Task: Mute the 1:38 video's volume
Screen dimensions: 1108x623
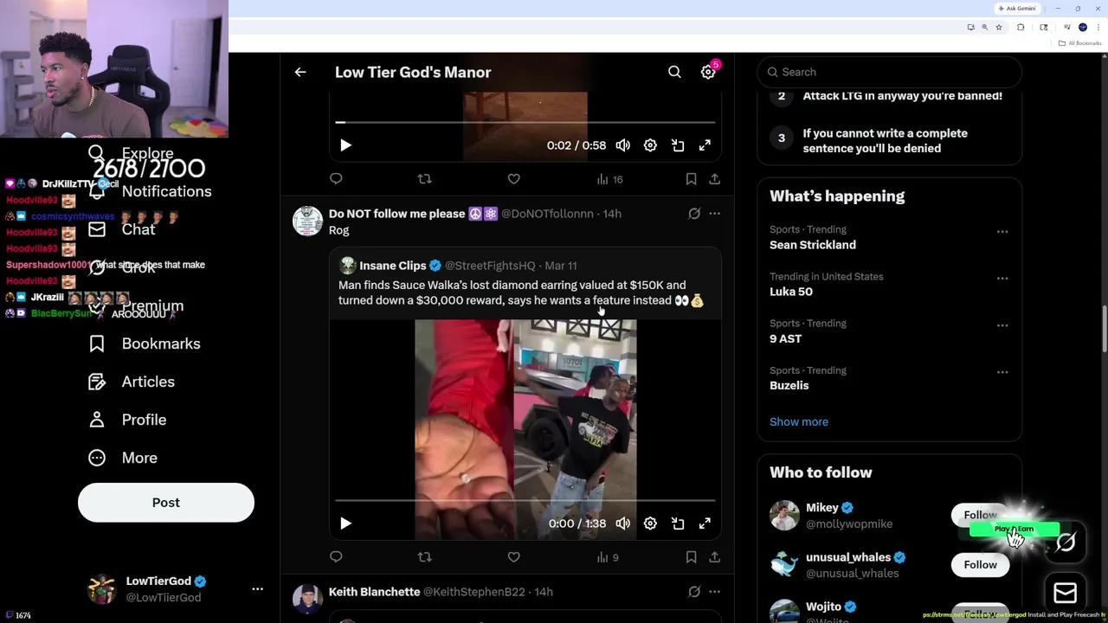Action: (623, 523)
